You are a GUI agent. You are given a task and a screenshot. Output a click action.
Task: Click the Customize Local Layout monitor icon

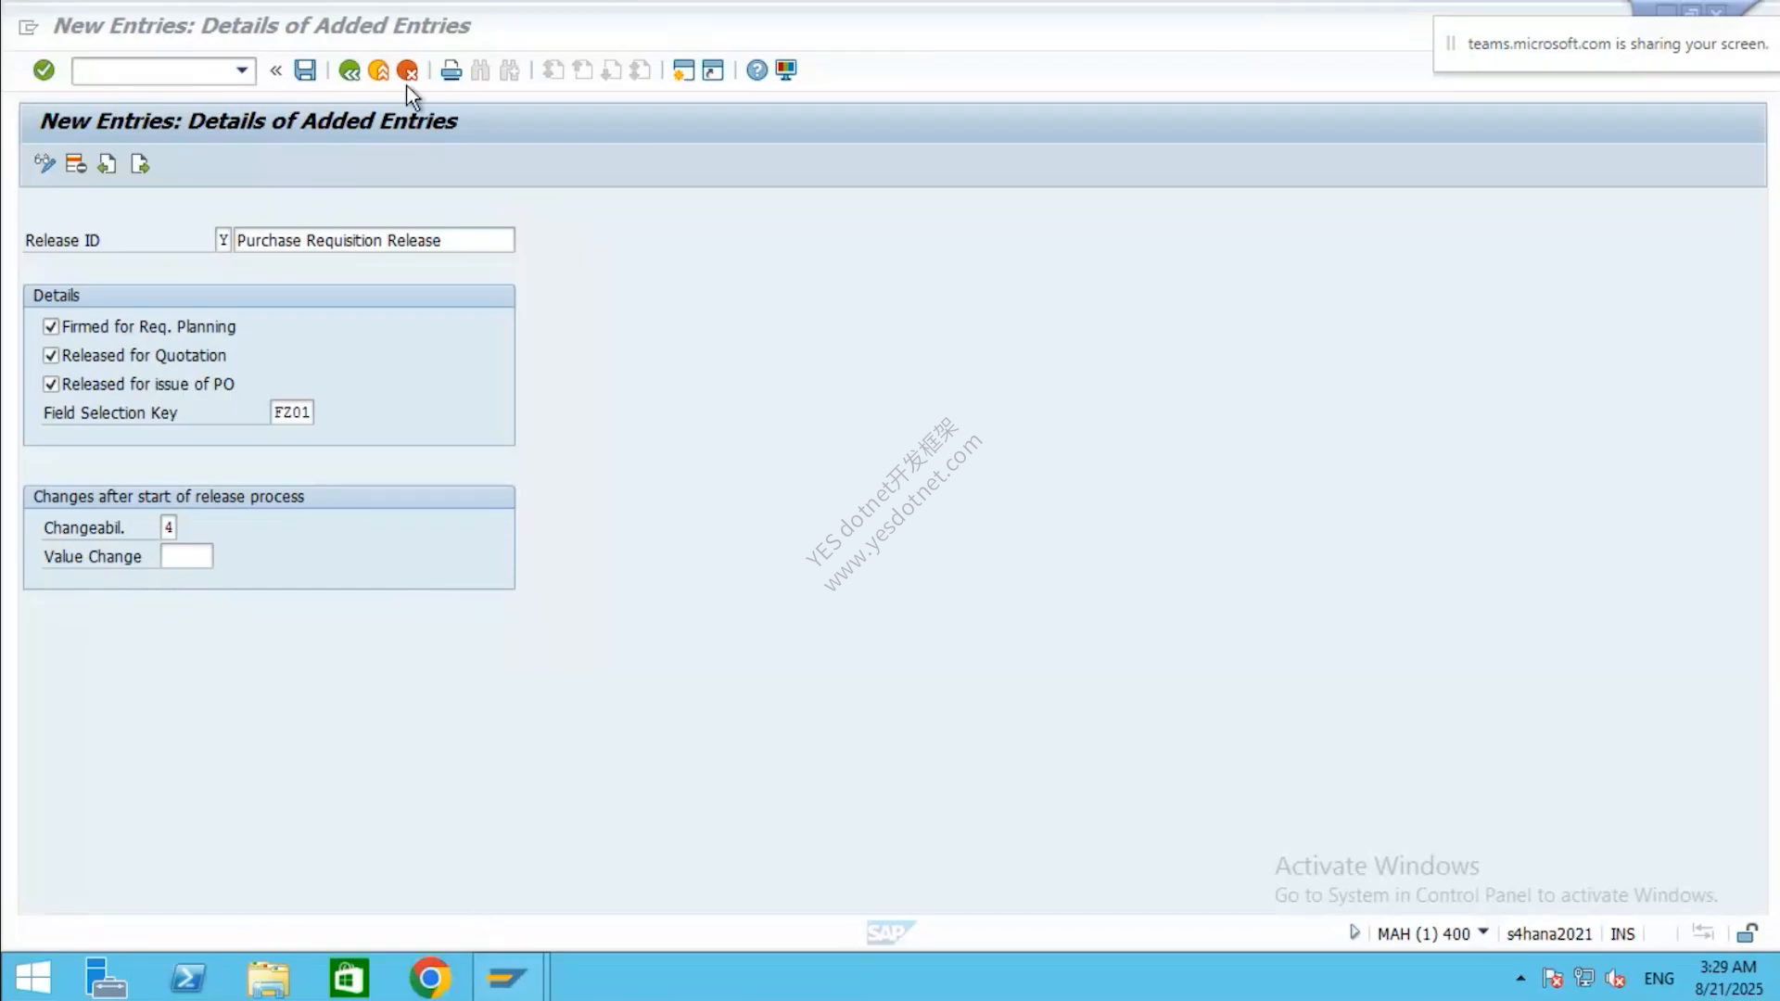click(x=786, y=70)
